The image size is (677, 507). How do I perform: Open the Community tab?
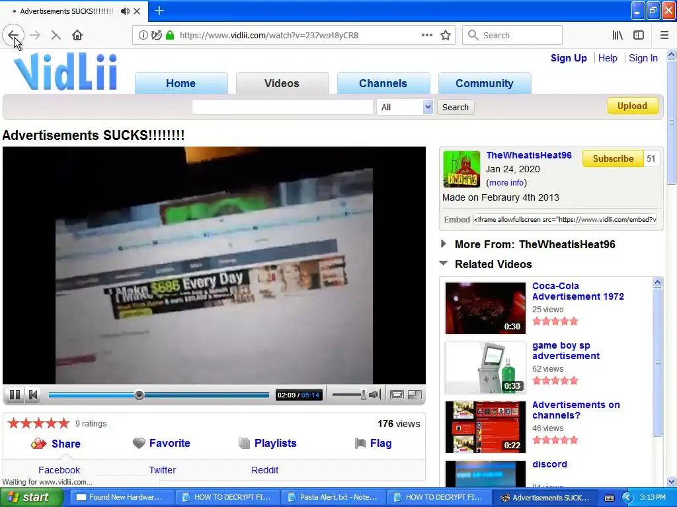pyautogui.click(x=485, y=83)
